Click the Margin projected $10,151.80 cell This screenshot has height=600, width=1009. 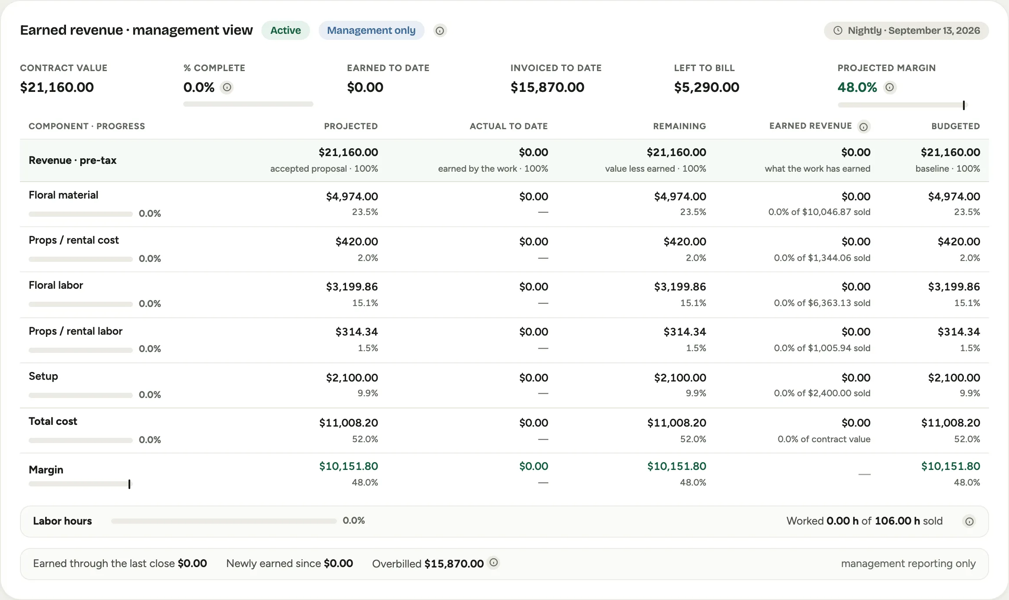349,466
